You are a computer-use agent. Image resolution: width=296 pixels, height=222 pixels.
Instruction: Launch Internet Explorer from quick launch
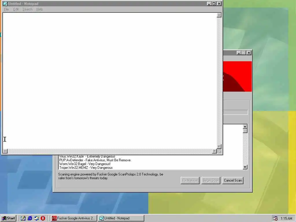[30, 218]
